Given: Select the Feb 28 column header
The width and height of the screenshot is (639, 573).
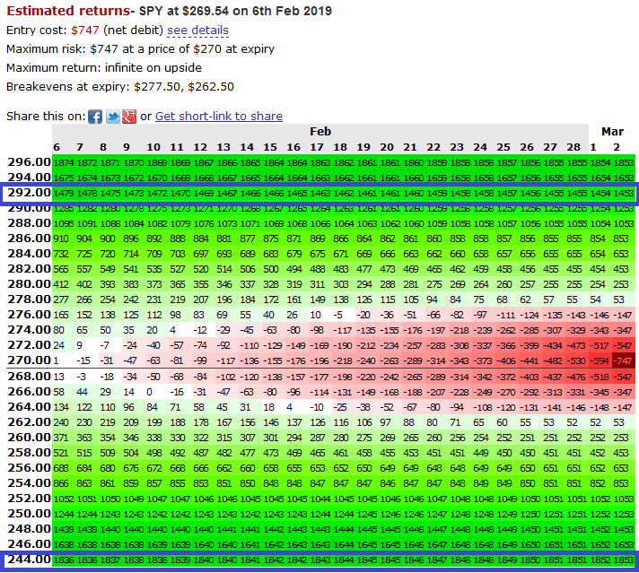Looking at the screenshot, I should tap(573, 147).
